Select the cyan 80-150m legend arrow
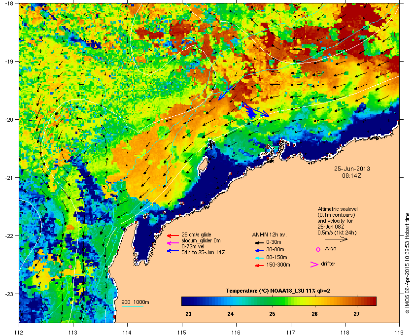The image size is (414, 335). [x=260, y=258]
